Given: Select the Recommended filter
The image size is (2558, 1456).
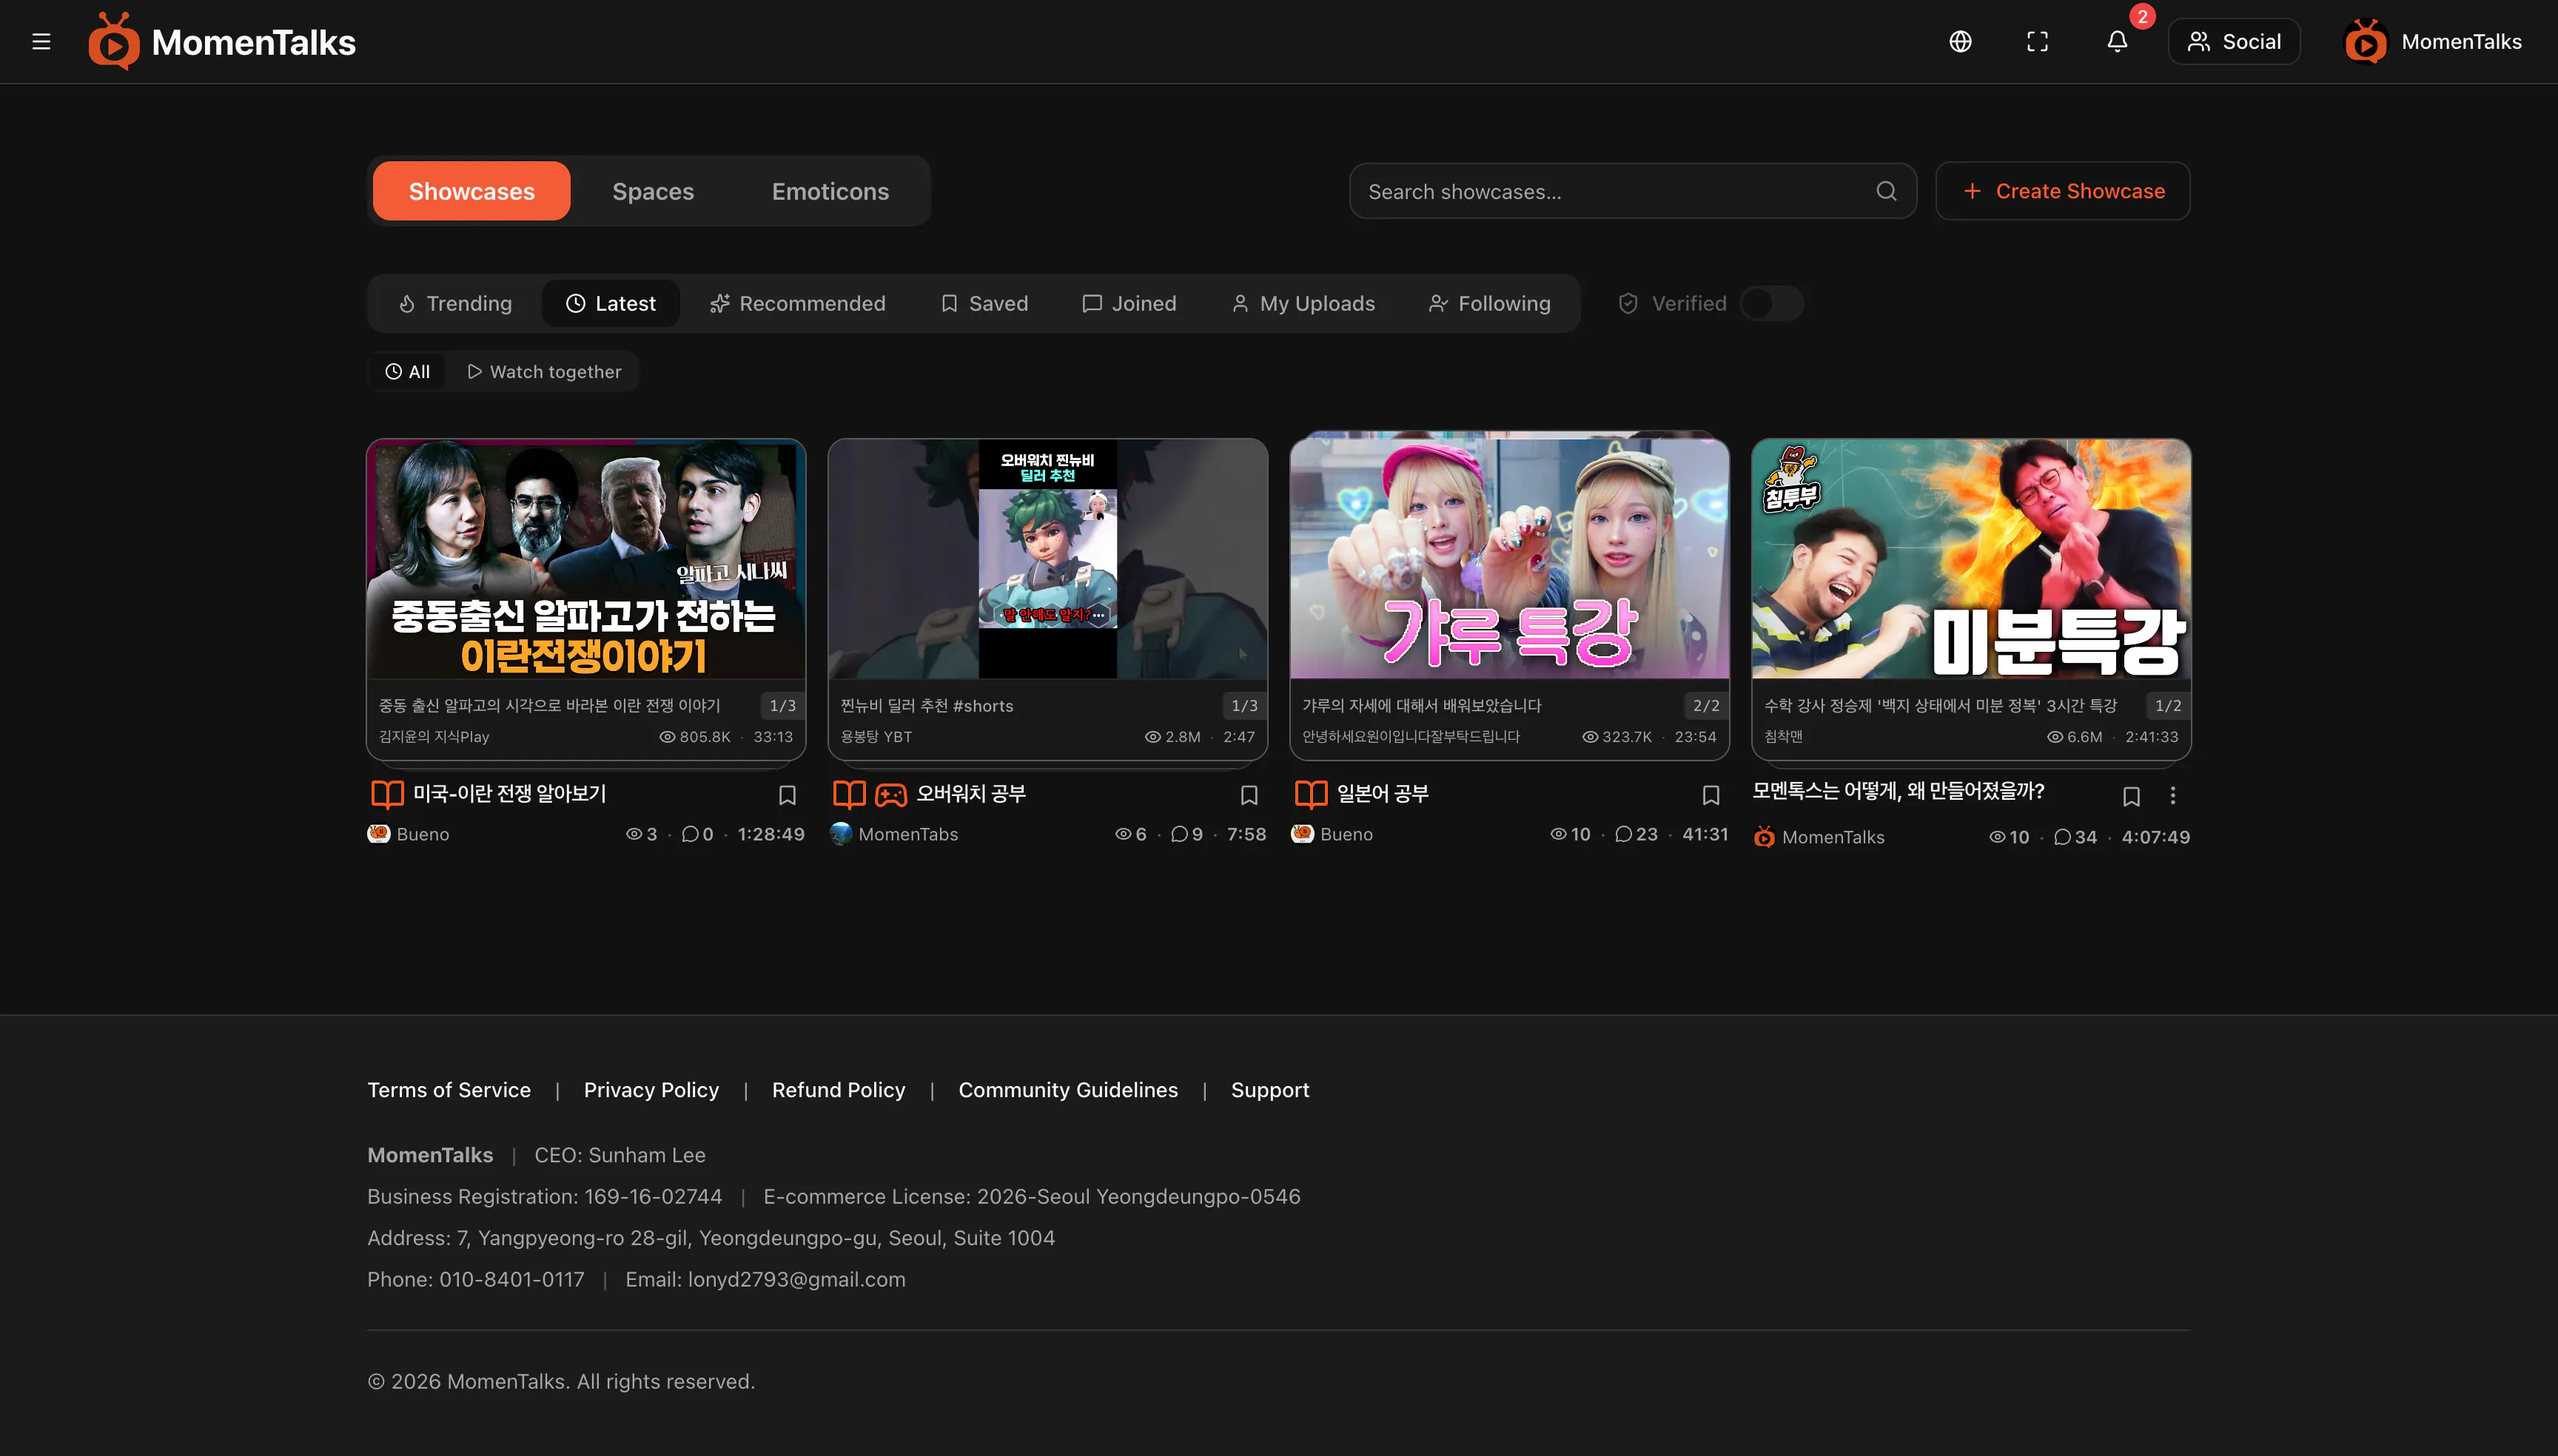Looking at the screenshot, I should [x=797, y=303].
